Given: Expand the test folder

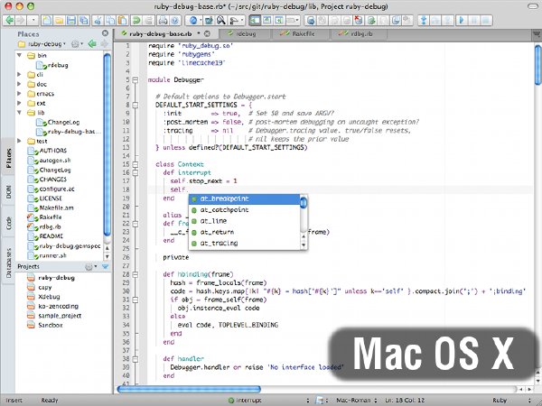Looking at the screenshot, I should pyautogui.click(x=19, y=141).
